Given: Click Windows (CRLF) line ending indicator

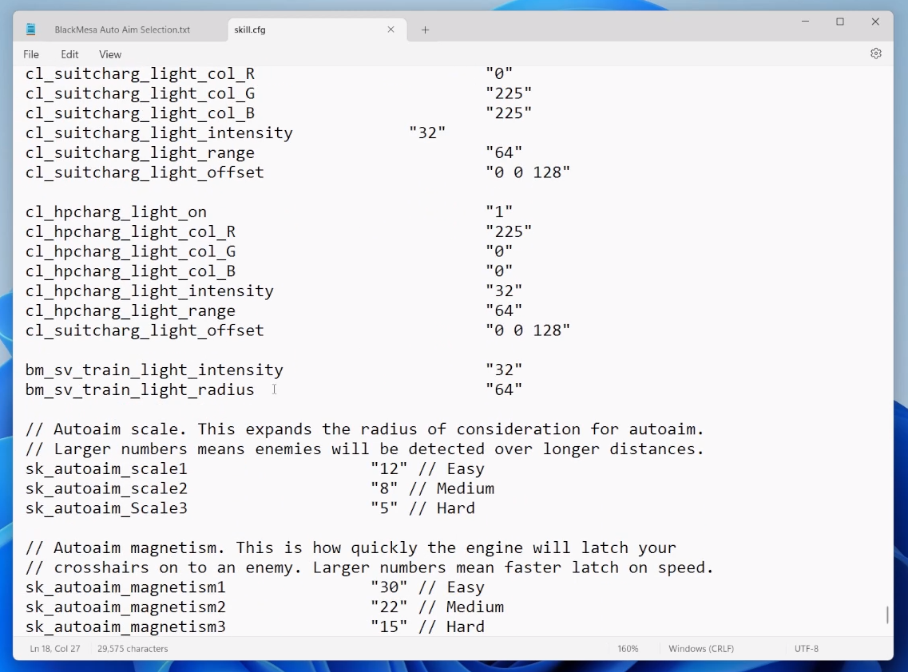Looking at the screenshot, I should pos(701,649).
